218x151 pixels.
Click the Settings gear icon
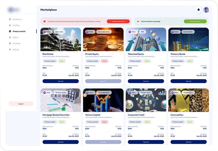10,49
